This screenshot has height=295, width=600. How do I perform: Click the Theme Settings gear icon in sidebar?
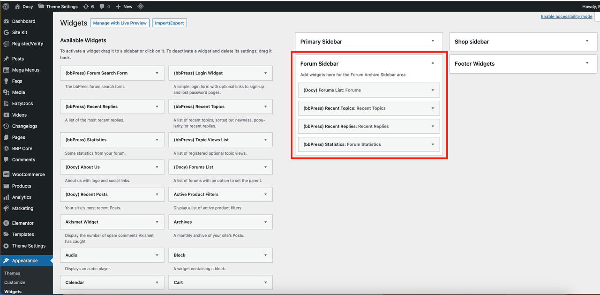click(x=6, y=246)
